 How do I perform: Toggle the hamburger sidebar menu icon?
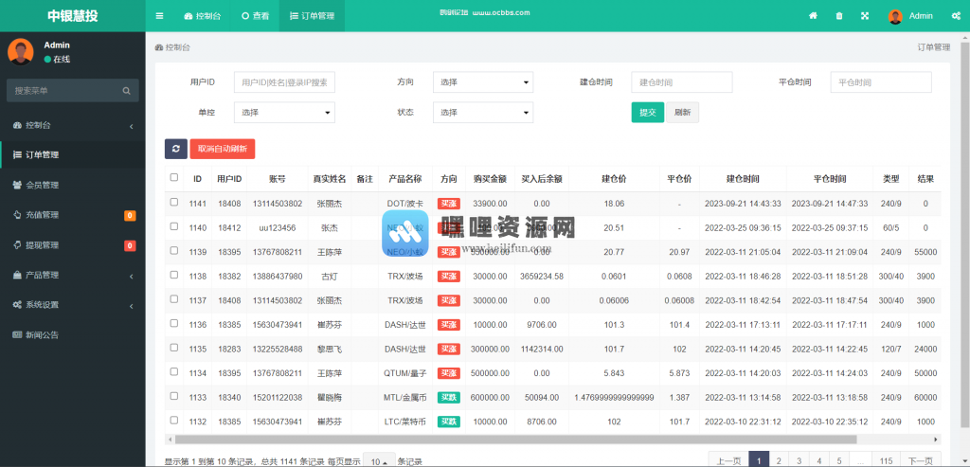click(x=159, y=16)
